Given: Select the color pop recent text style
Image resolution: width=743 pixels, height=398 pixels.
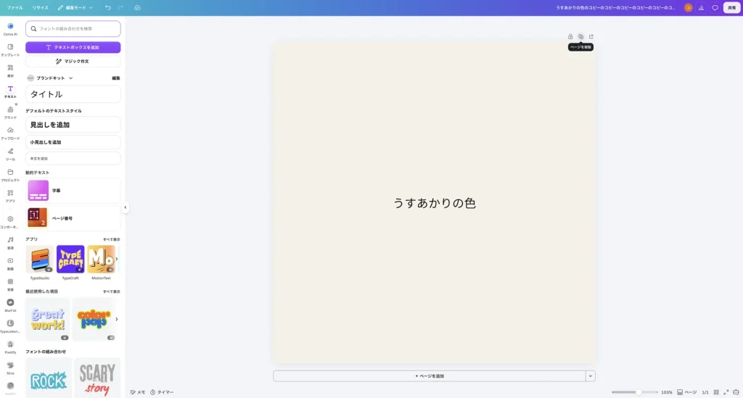Looking at the screenshot, I should (x=94, y=320).
